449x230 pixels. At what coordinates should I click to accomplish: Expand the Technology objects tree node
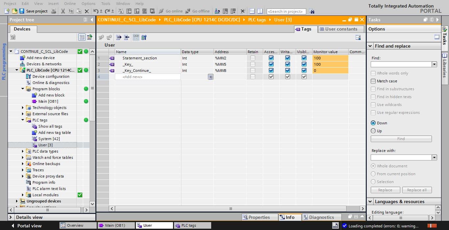[x=23, y=108]
